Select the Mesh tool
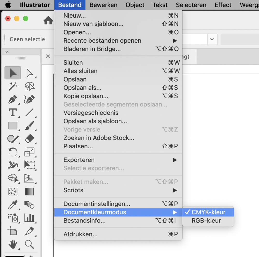This screenshot has width=259, height=257. (13, 192)
